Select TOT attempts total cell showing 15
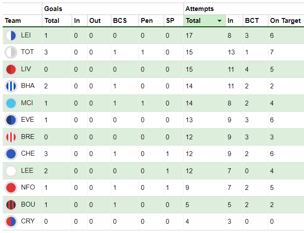Screen dimensions: 304x233 click(205, 52)
